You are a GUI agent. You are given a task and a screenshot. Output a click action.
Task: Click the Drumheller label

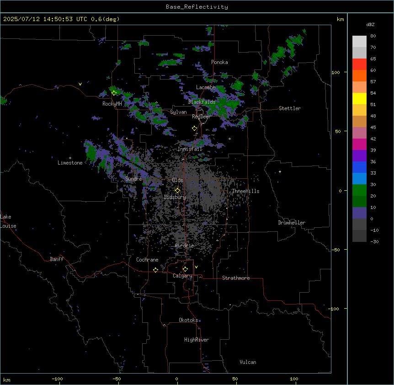292,223
